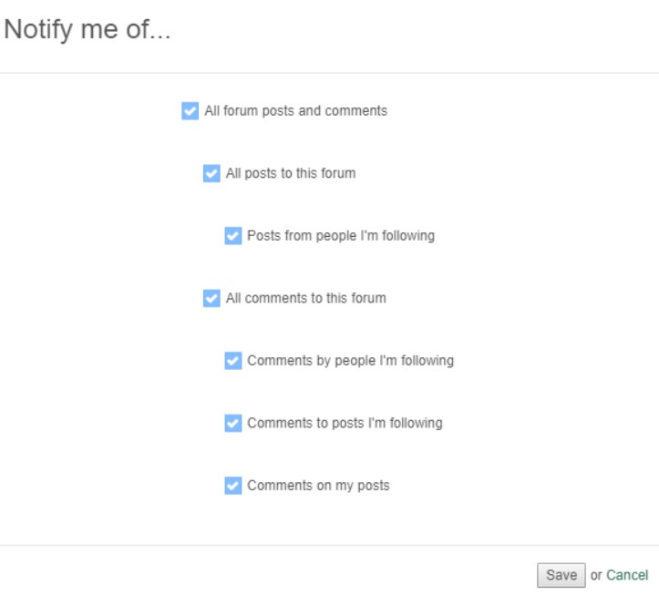Click the 'Comments by people I'm following' label text
This screenshot has height=596, width=659.
click(x=350, y=361)
